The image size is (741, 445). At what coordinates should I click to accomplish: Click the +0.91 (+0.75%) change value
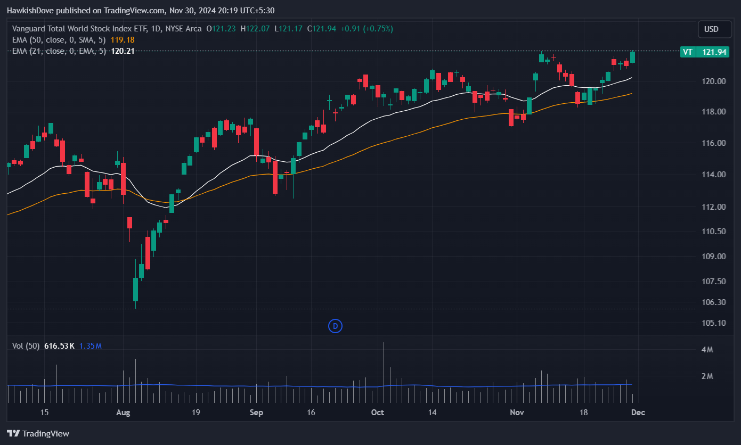coord(366,29)
